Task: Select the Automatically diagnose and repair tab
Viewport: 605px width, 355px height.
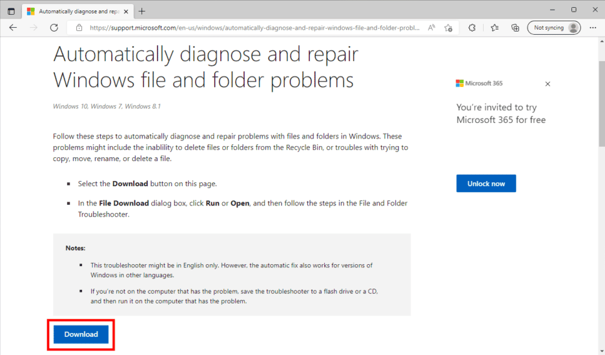Action: tap(74, 12)
